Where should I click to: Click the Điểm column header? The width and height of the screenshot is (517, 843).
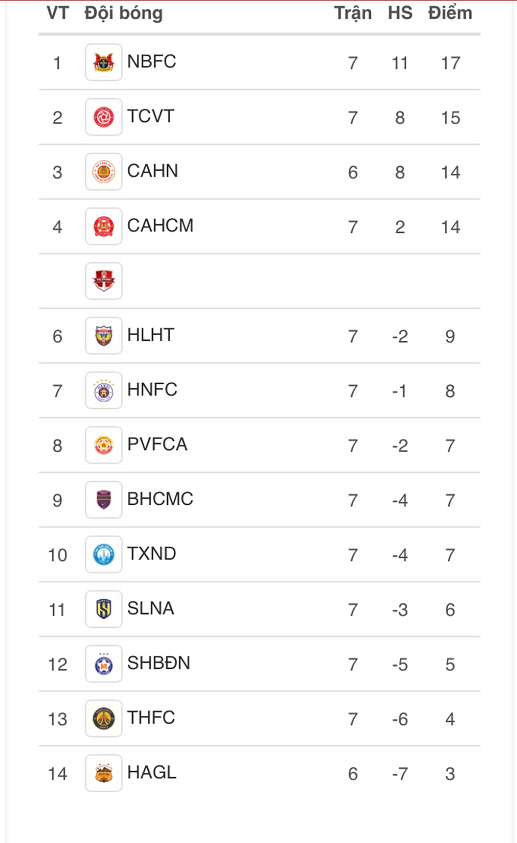(450, 13)
